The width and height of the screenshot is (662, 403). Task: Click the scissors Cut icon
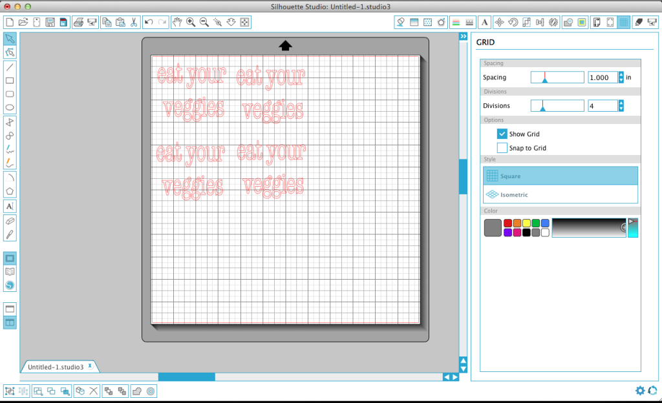[134, 23]
